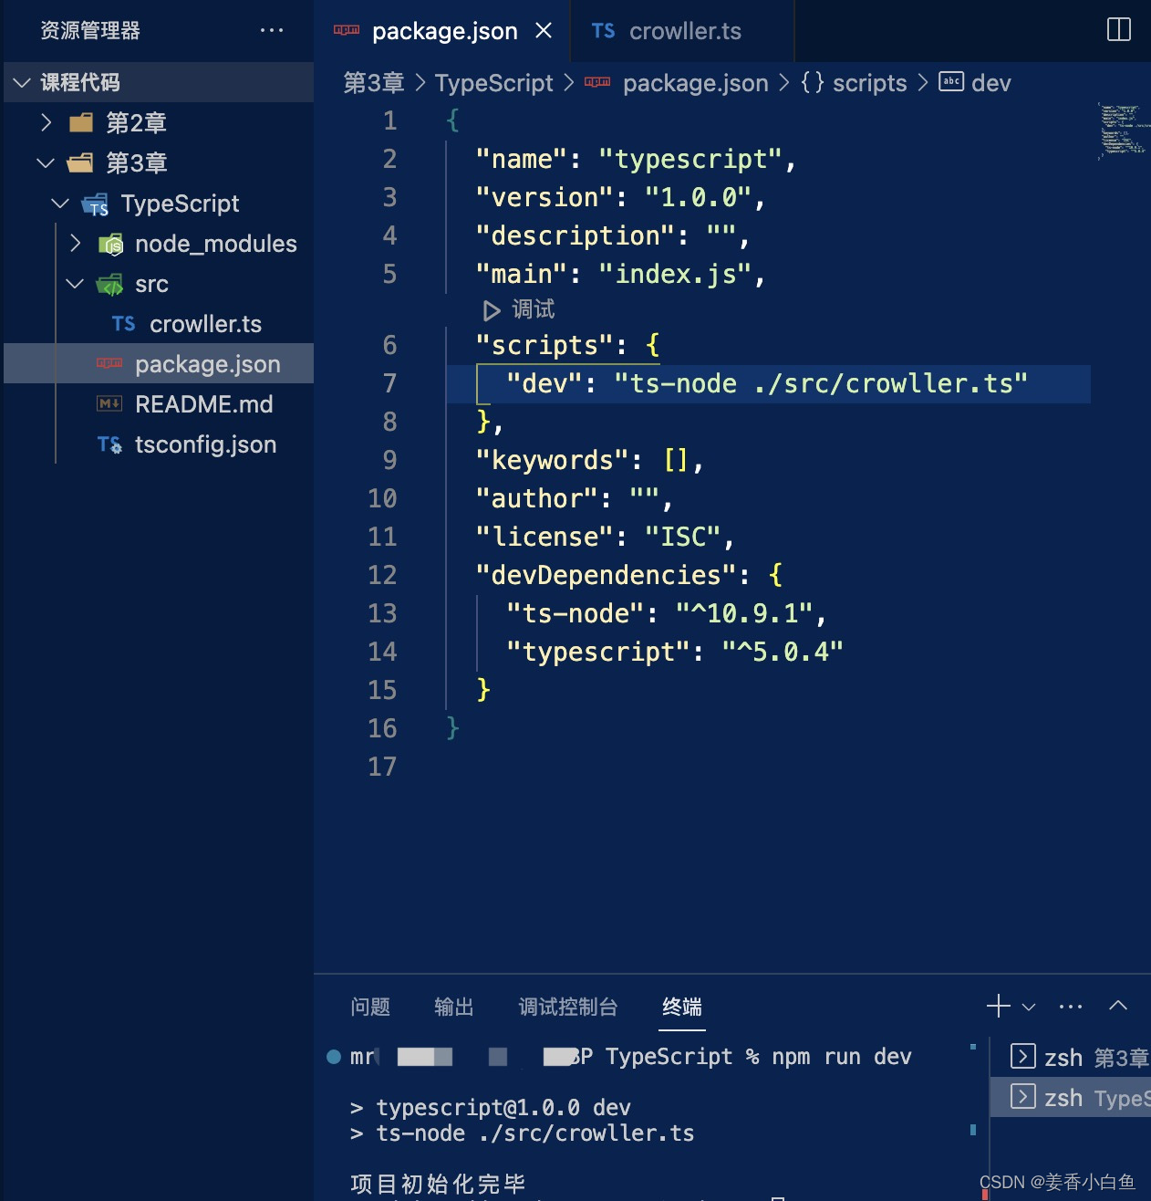Click the TS icon on crowller.ts tab
This screenshot has height=1201, width=1151.
pyautogui.click(x=603, y=31)
